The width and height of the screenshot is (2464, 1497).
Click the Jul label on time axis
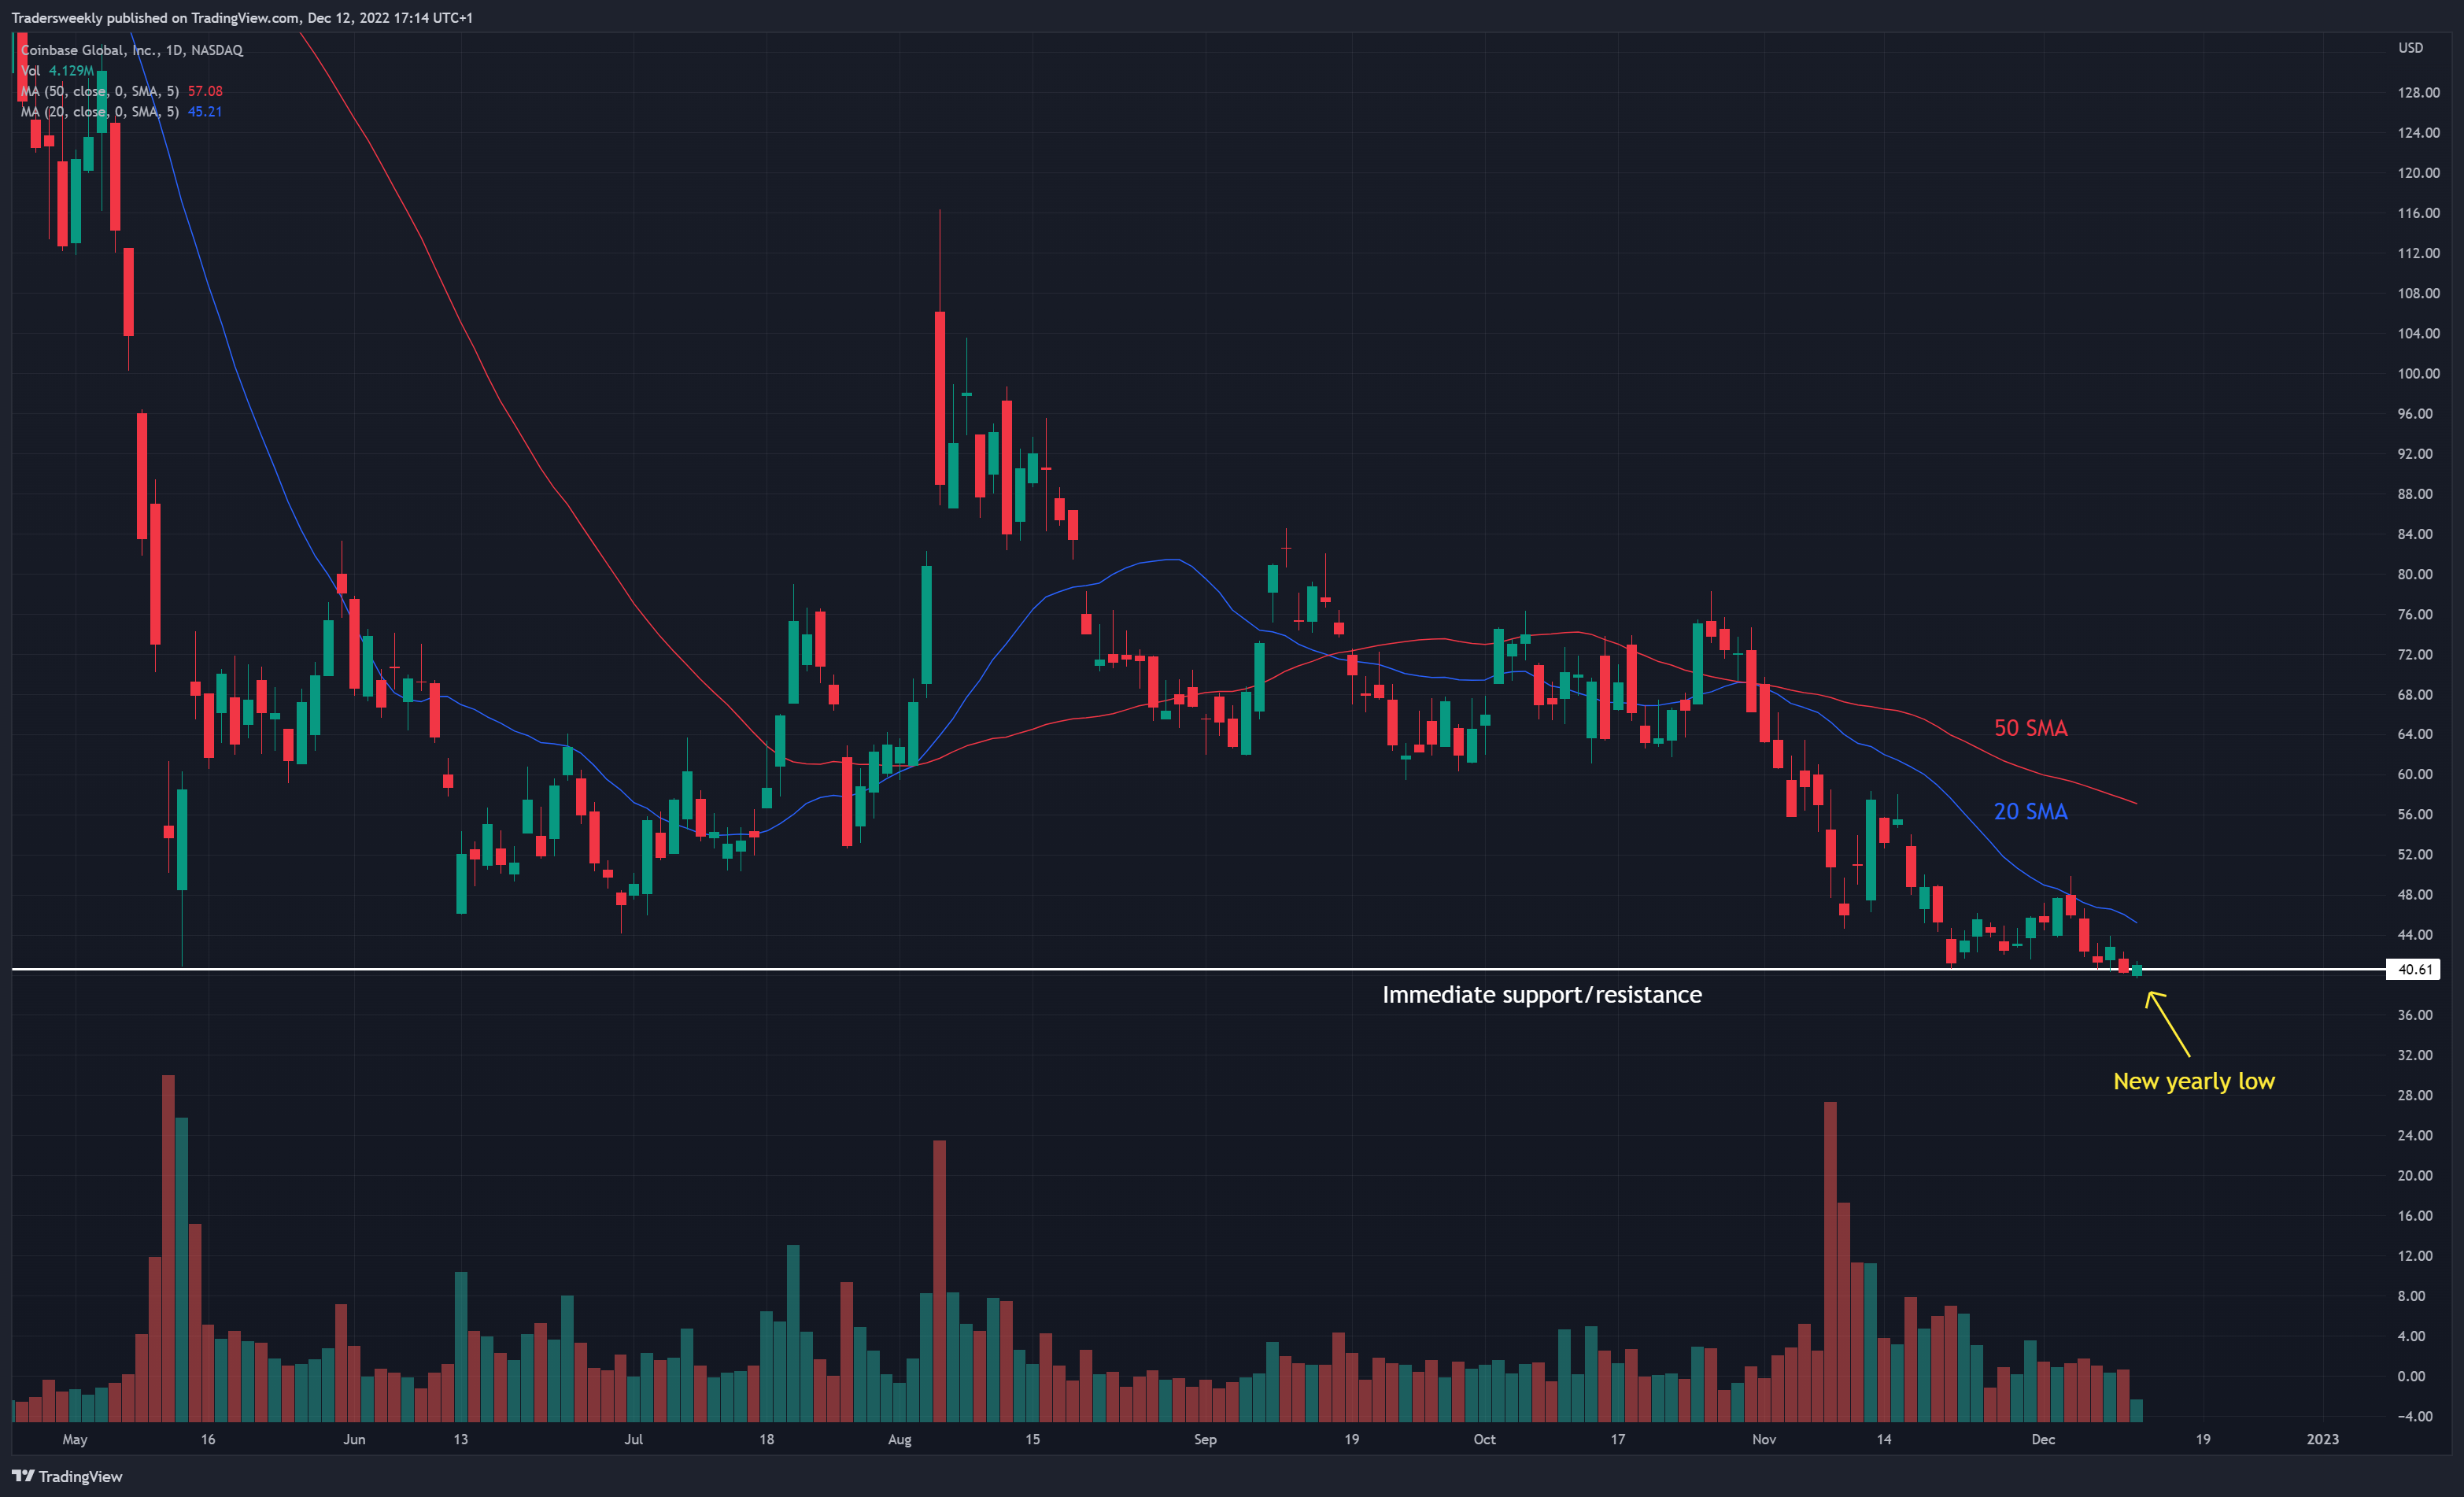pos(633,1440)
